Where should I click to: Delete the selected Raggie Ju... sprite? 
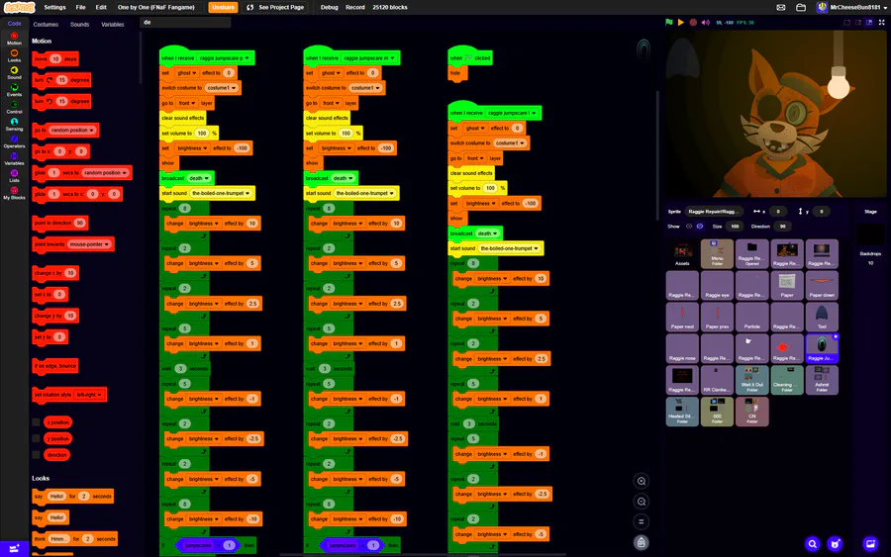click(836, 336)
